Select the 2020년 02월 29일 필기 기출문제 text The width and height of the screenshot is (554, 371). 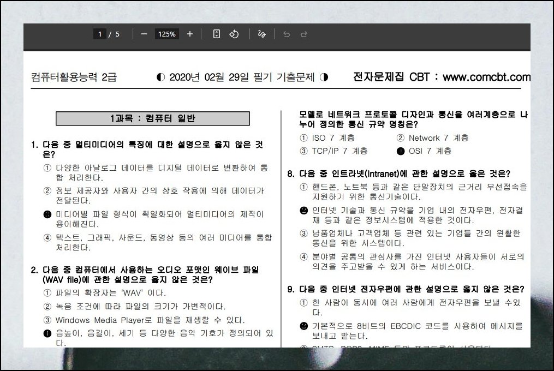[242, 77]
